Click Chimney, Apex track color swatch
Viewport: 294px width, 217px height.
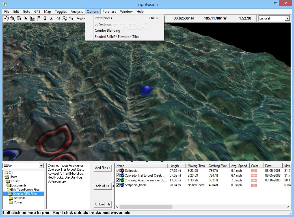point(254,180)
